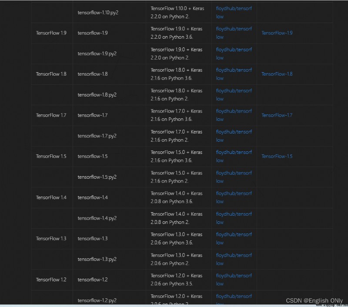This screenshot has height=307, width=348.
Task: Click the 'tensorflow-1.9:py2' env name
Action: 97,53
